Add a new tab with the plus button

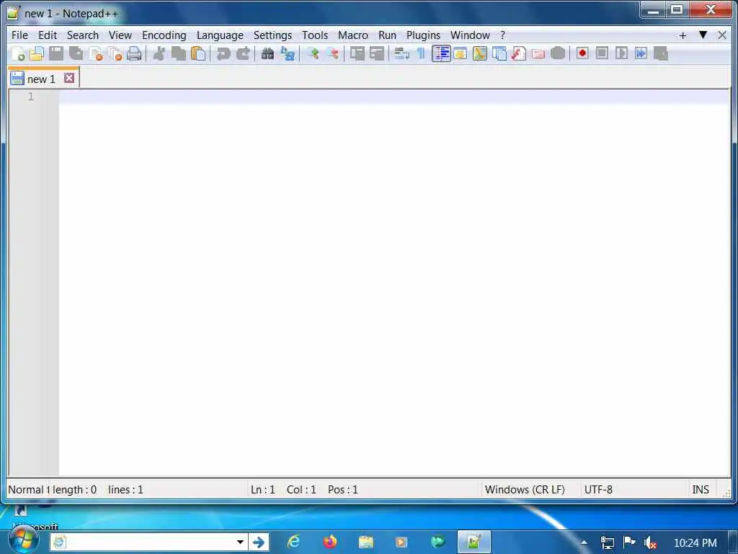[683, 36]
